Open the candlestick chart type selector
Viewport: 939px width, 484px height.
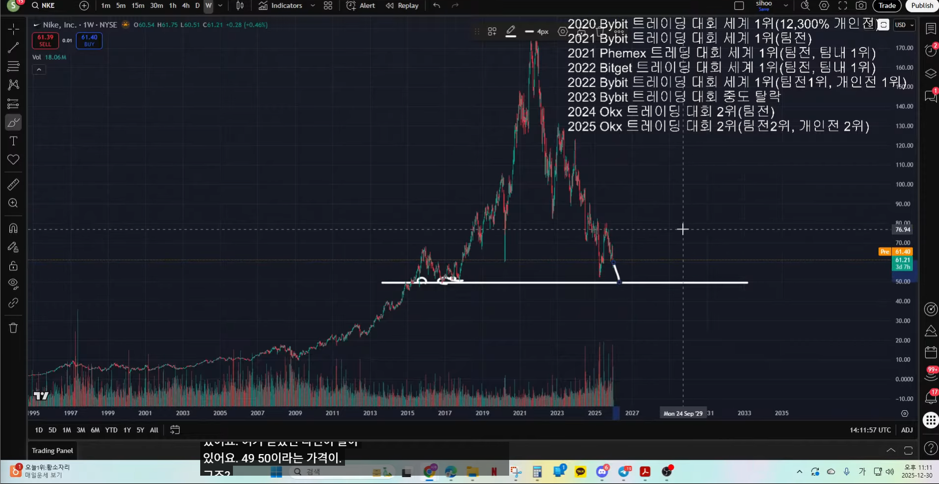240,6
